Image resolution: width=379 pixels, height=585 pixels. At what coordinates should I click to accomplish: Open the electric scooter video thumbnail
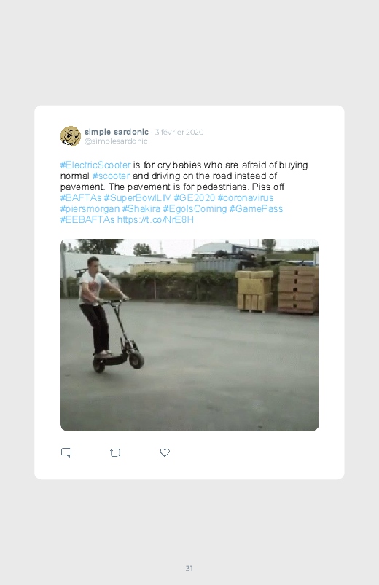[x=189, y=335]
